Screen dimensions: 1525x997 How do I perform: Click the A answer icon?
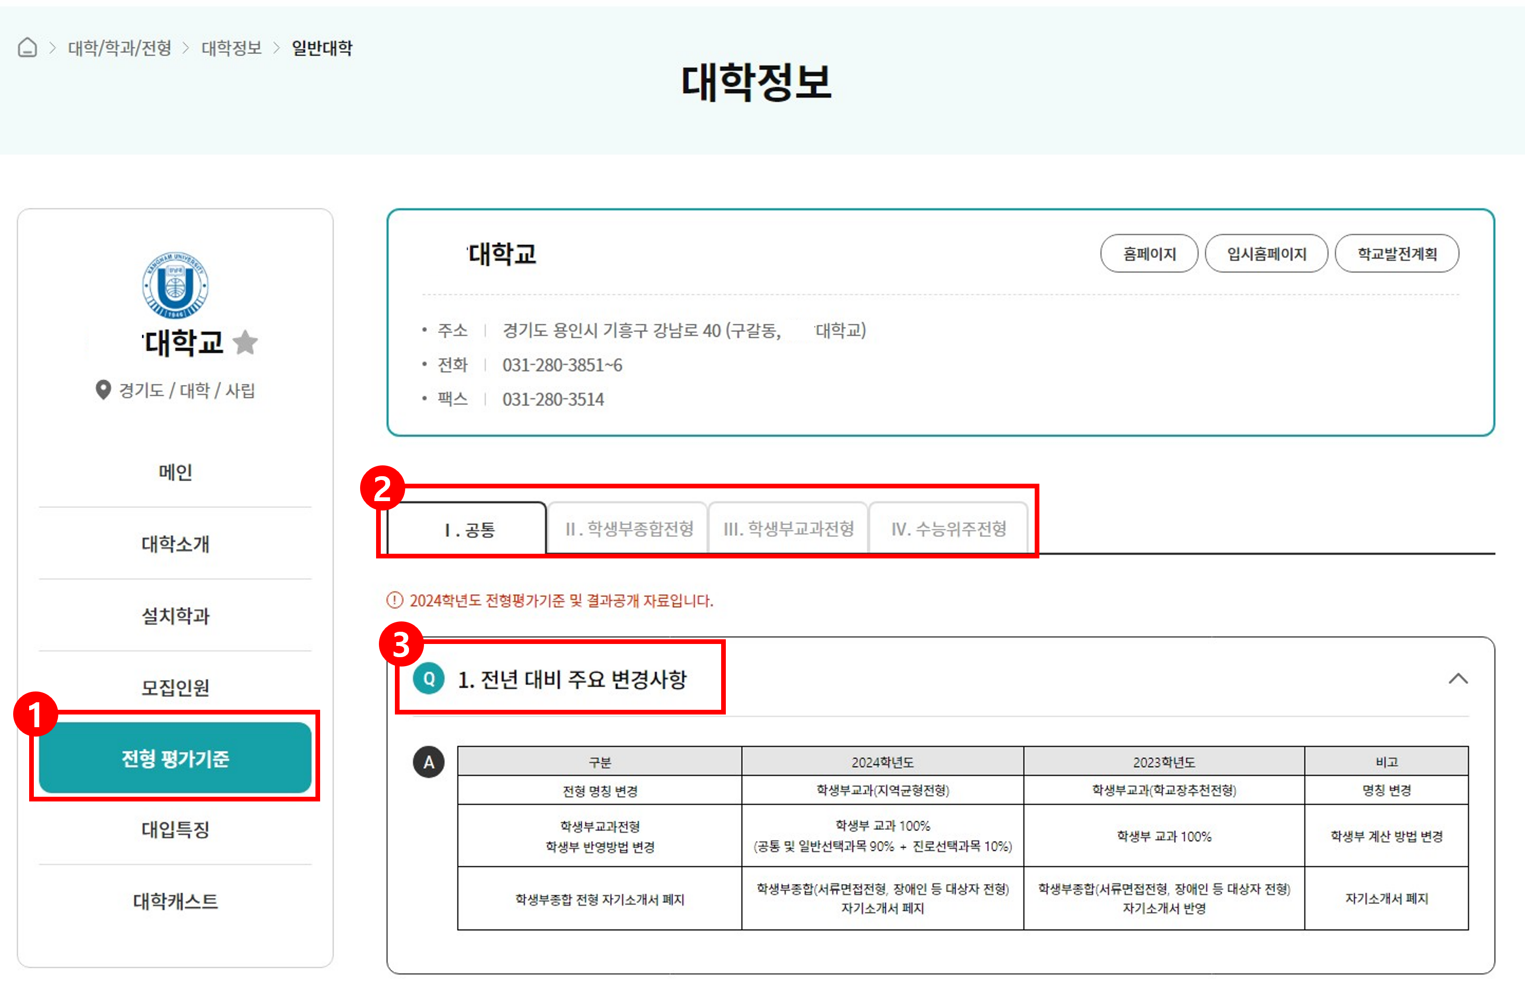429,762
